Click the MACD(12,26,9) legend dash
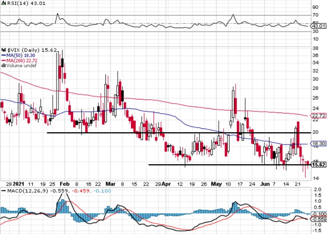 click(4, 191)
